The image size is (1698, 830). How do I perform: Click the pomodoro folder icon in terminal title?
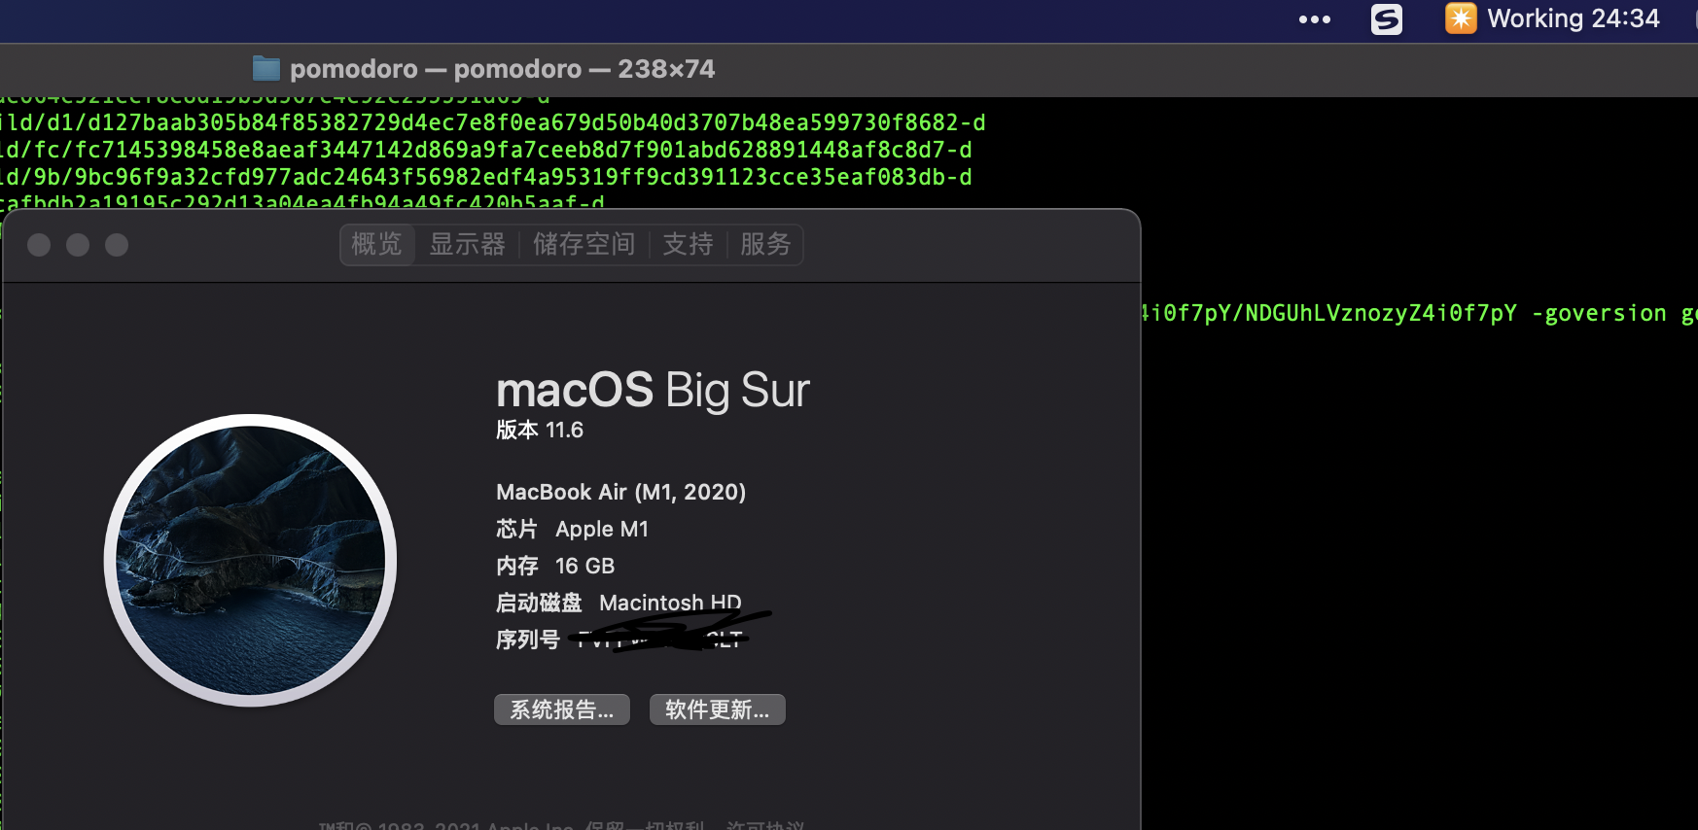(265, 68)
